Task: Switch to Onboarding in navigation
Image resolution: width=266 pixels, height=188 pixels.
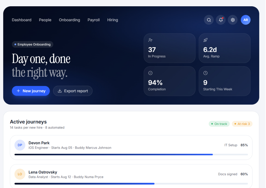Action: 69,20
